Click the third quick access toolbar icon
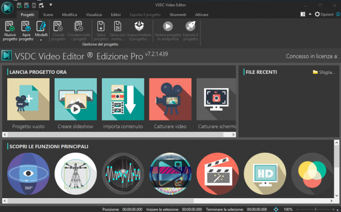 [x=34, y=5]
